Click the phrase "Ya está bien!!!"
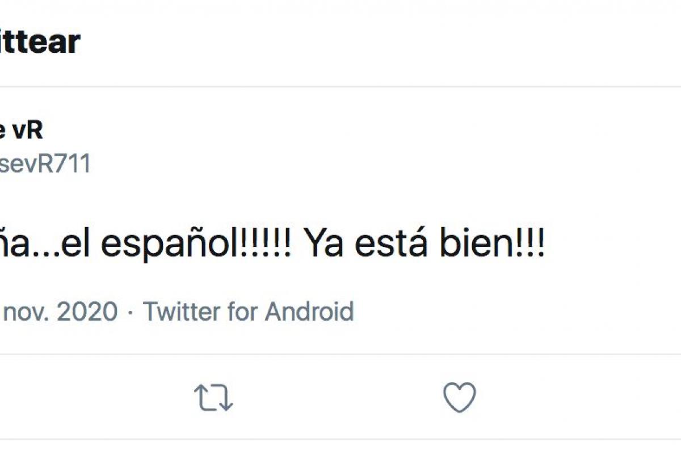 (x=424, y=245)
